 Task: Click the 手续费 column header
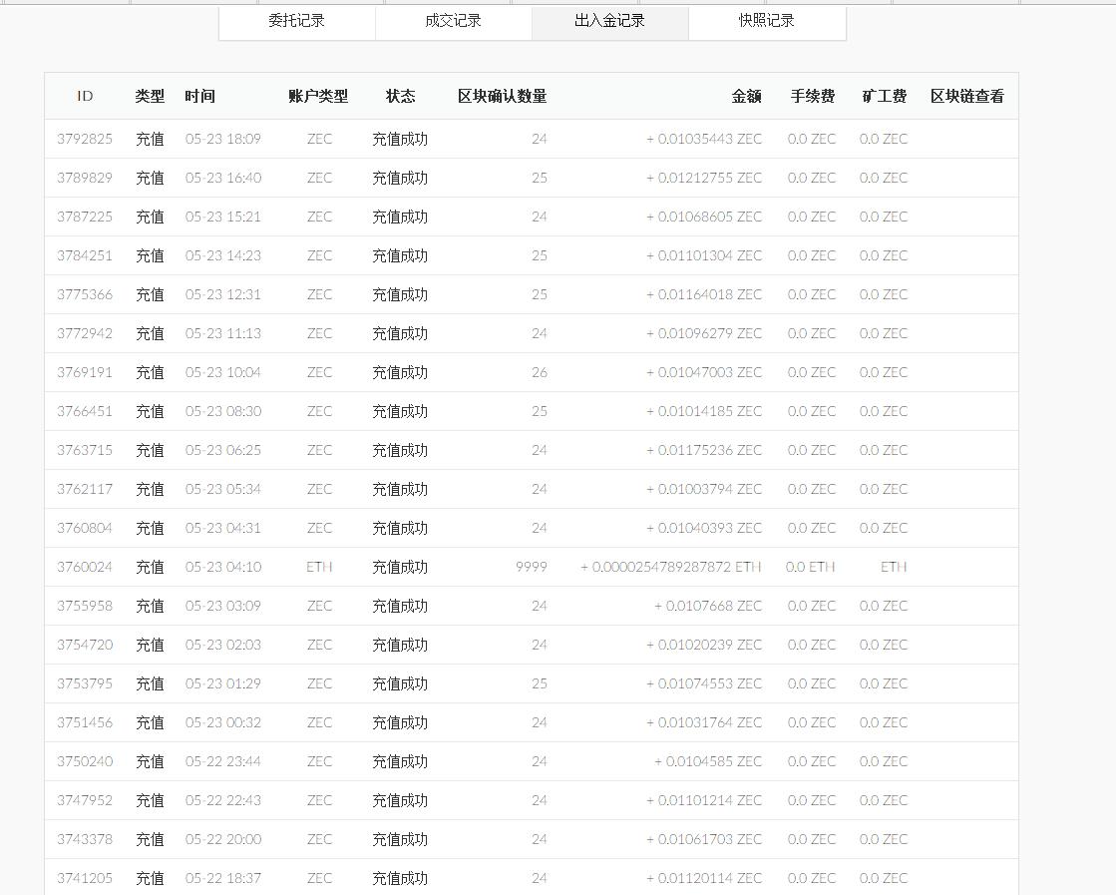click(812, 96)
